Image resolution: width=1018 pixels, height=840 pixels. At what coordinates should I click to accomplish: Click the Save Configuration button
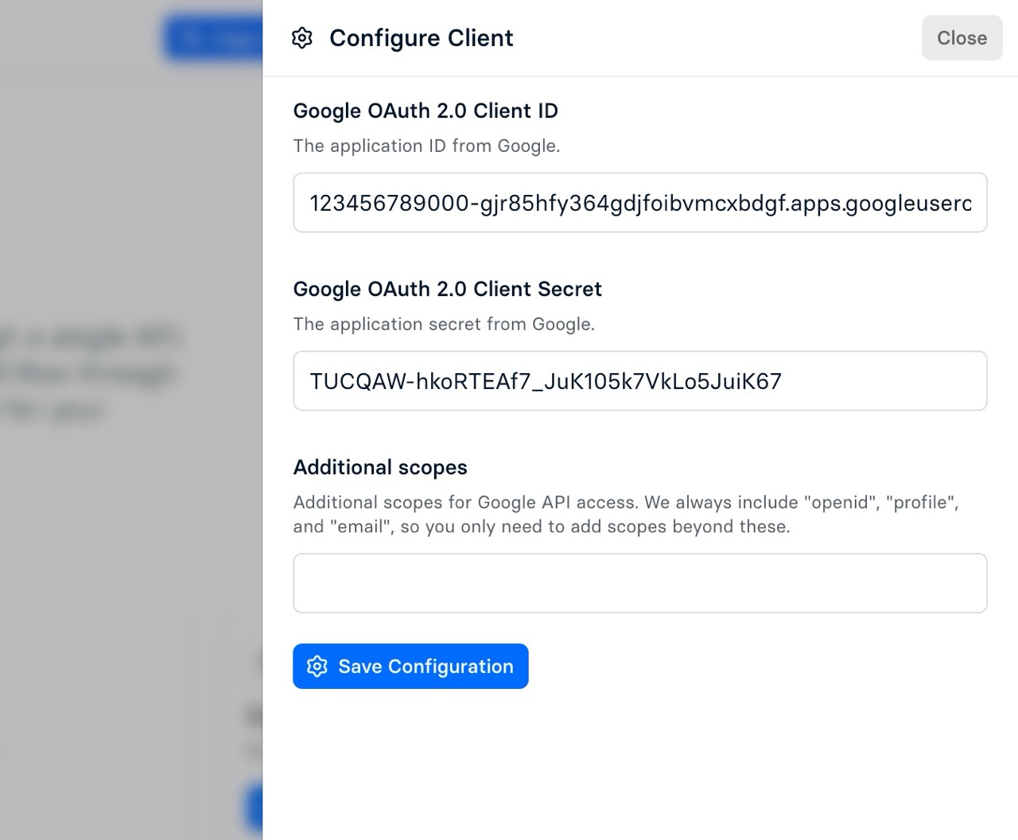(x=410, y=667)
